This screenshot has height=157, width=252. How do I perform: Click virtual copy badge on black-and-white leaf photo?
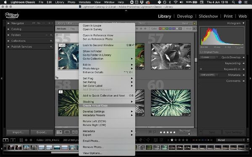(153, 68)
